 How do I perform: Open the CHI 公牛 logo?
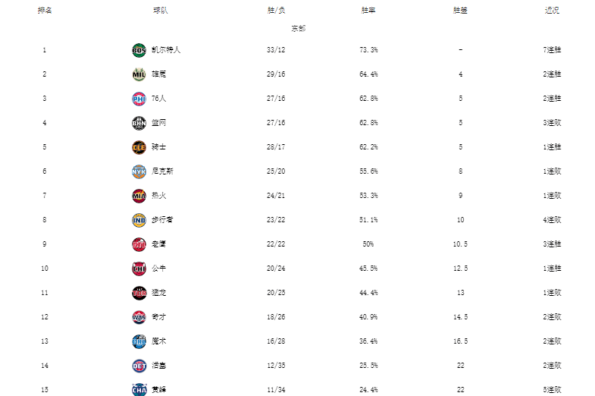pyautogui.click(x=139, y=269)
